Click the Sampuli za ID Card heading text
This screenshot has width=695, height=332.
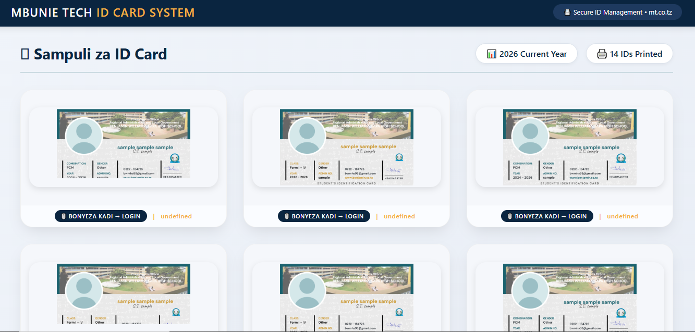[x=100, y=54]
